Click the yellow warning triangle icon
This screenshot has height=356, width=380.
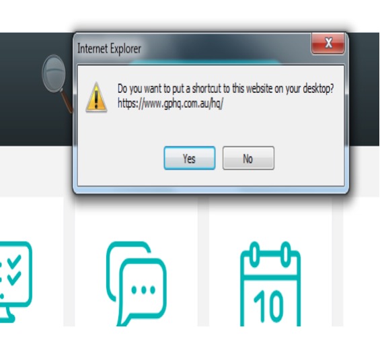[x=96, y=98]
